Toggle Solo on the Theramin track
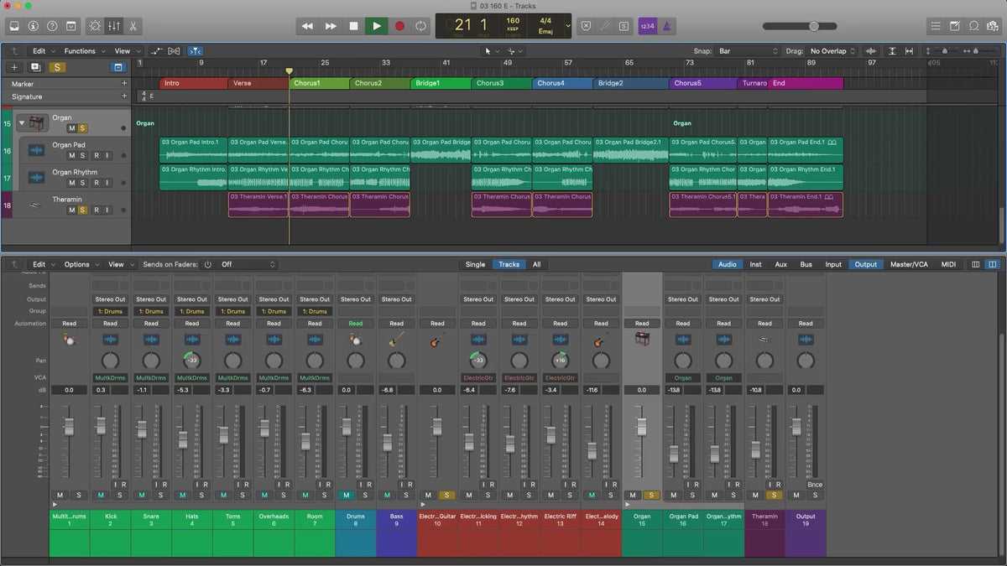Image resolution: width=1007 pixels, height=566 pixels. (82, 210)
